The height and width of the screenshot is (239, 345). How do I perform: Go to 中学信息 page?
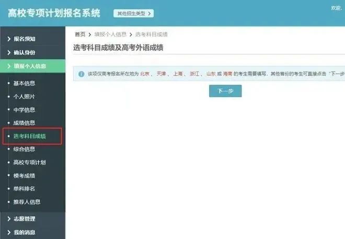pyautogui.click(x=24, y=110)
